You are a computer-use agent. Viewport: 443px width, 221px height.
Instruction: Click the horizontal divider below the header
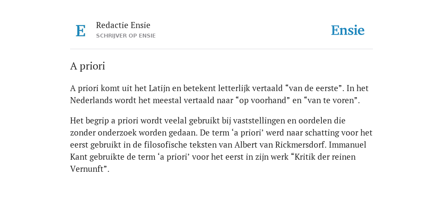[221, 49]
